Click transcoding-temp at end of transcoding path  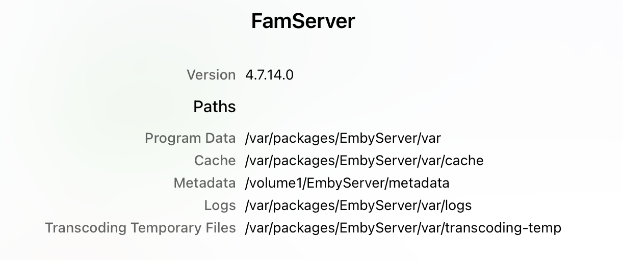pyautogui.click(x=503, y=228)
